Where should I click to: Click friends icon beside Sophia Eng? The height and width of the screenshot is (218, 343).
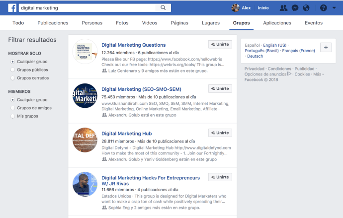[104, 208]
